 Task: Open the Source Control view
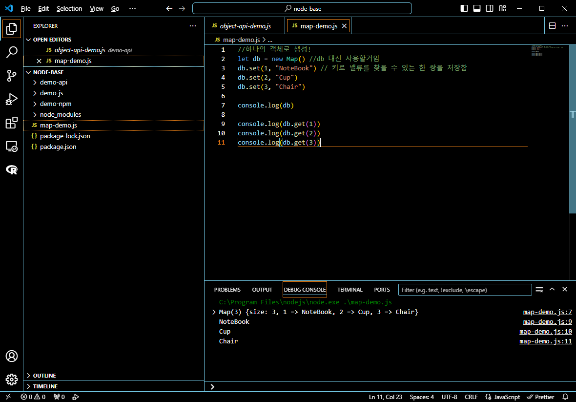11,76
